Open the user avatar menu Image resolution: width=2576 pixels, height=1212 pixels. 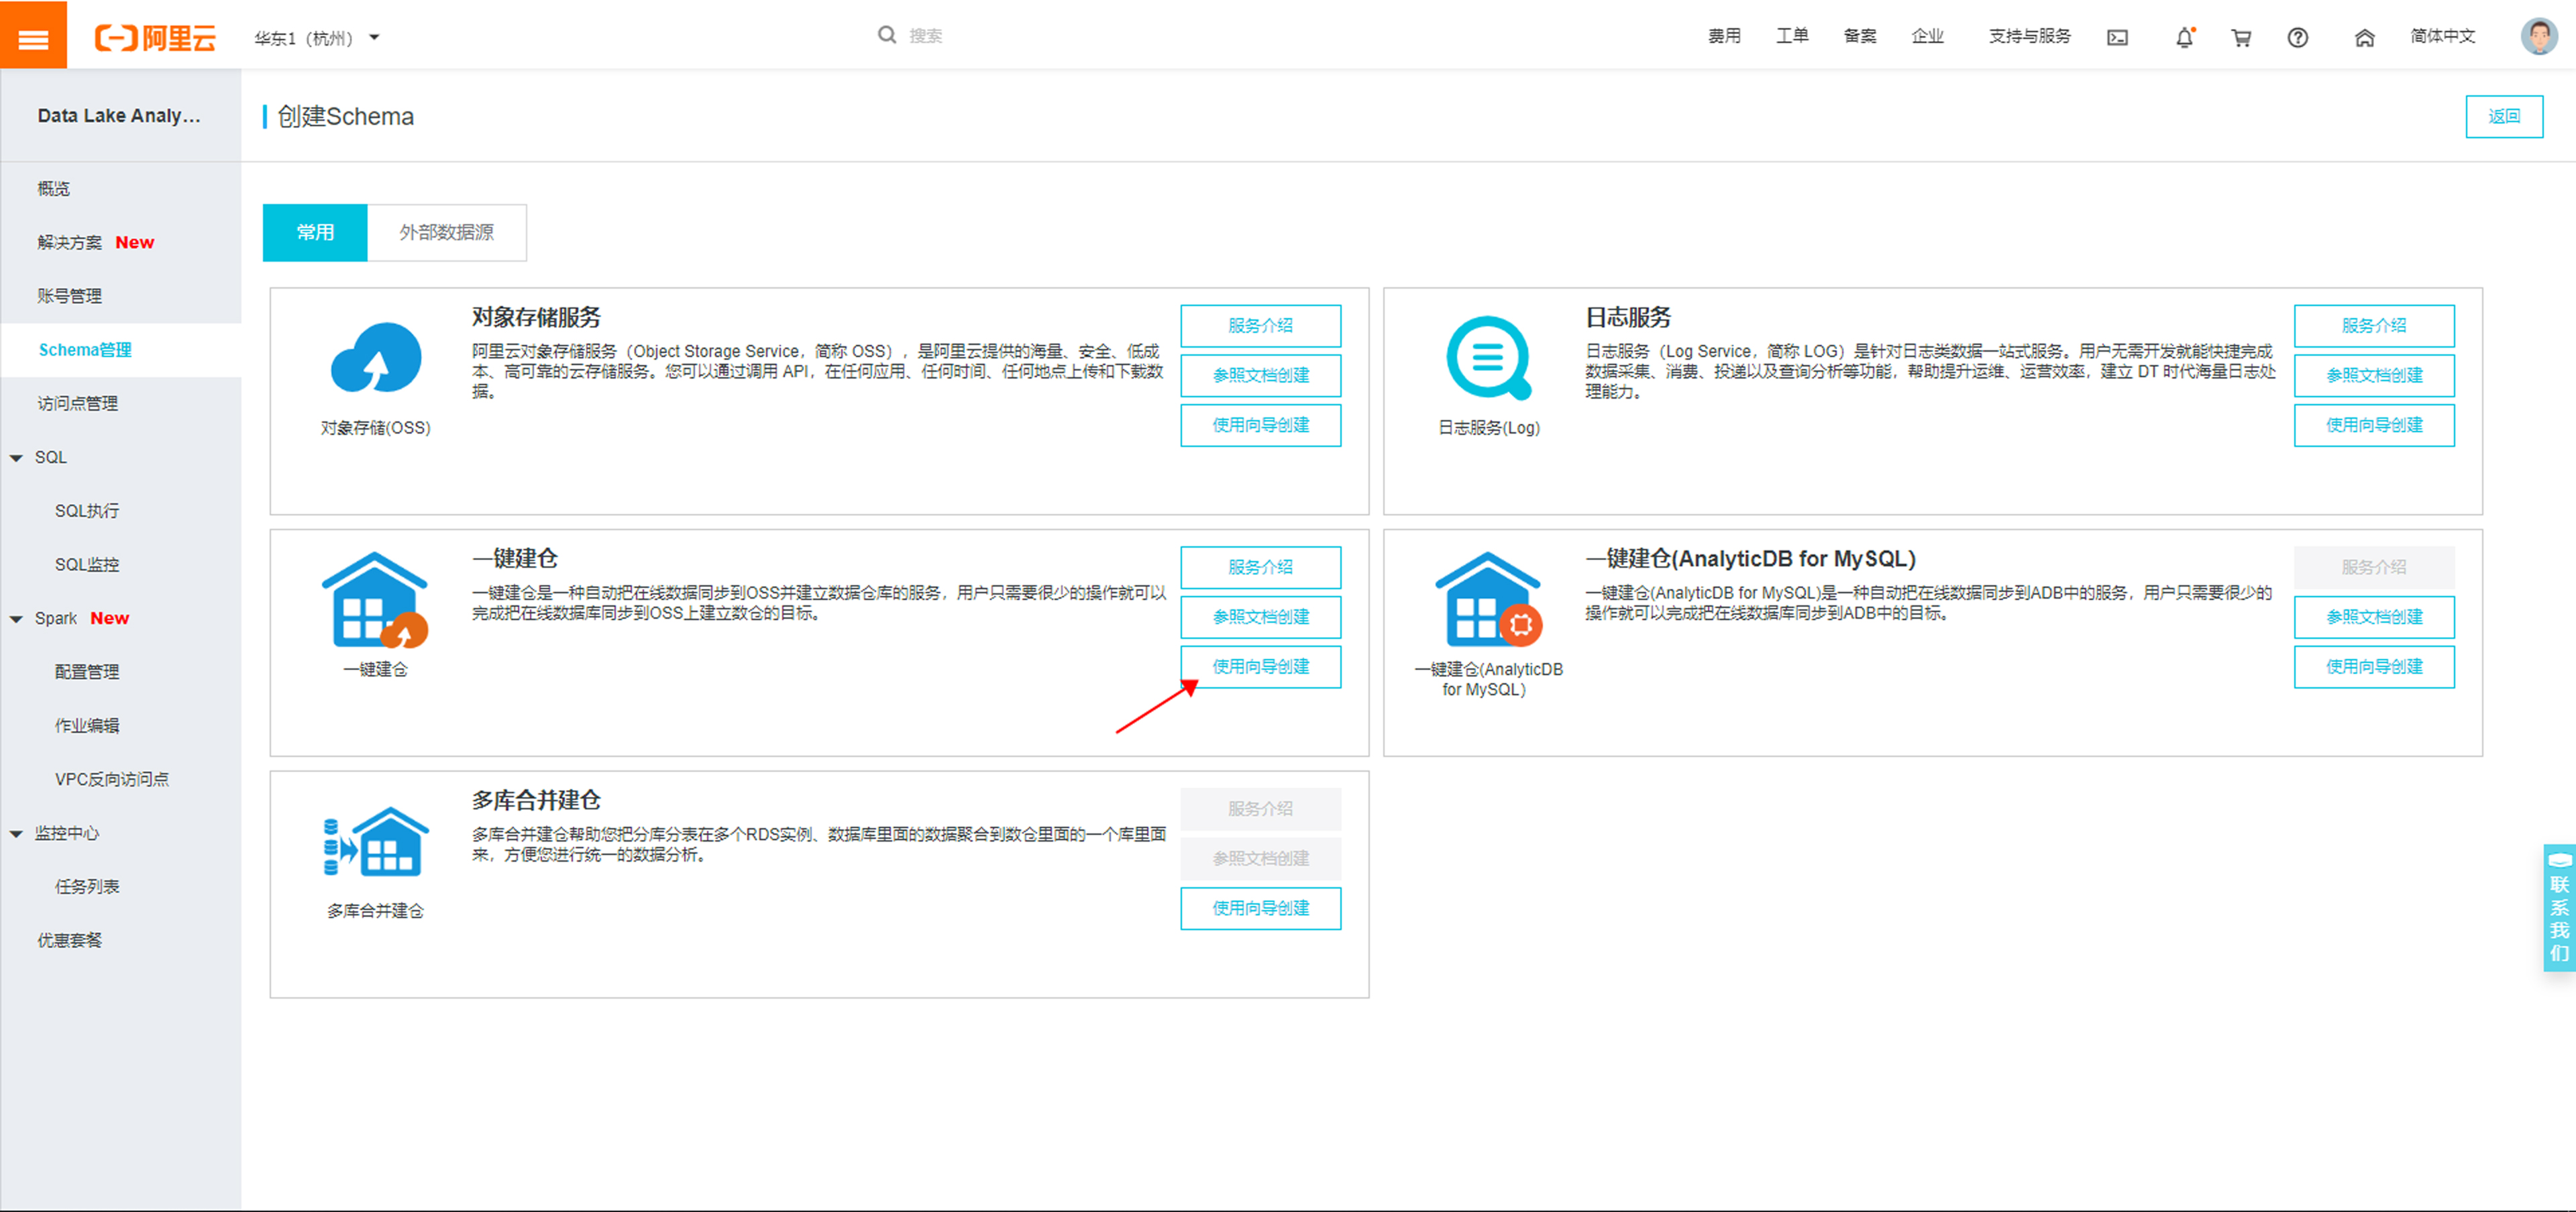pyautogui.click(x=2539, y=36)
